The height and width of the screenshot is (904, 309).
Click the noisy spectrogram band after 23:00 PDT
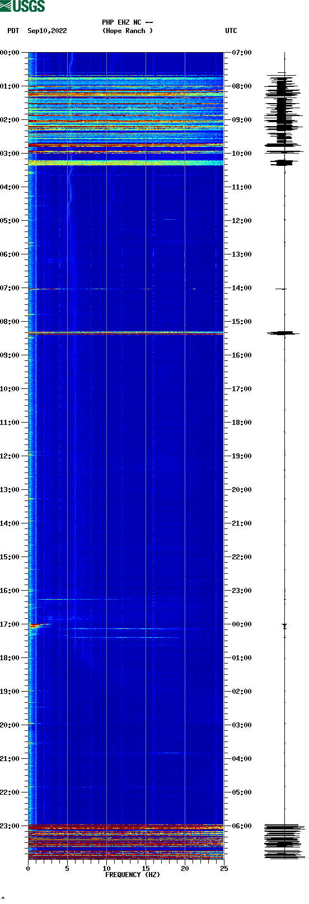(x=126, y=842)
